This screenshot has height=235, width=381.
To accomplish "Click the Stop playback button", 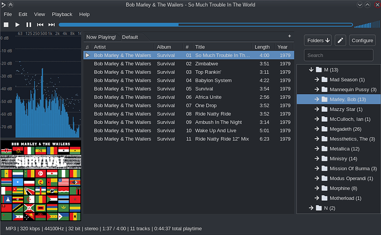I will coord(6,24).
